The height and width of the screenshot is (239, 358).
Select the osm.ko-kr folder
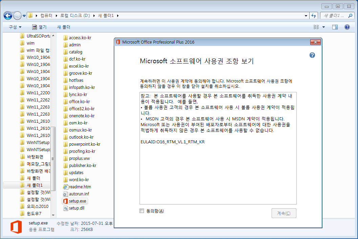[x=76, y=123]
